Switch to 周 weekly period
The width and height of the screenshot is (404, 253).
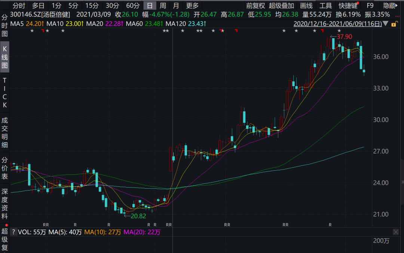(x=163, y=6)
